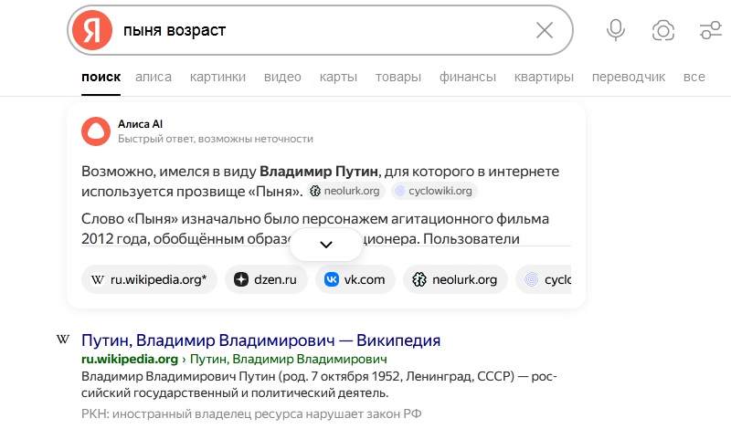Expand Alice answer with chevron button
Viewport: 731px width, 429px height.
click(x=326, y=245)
